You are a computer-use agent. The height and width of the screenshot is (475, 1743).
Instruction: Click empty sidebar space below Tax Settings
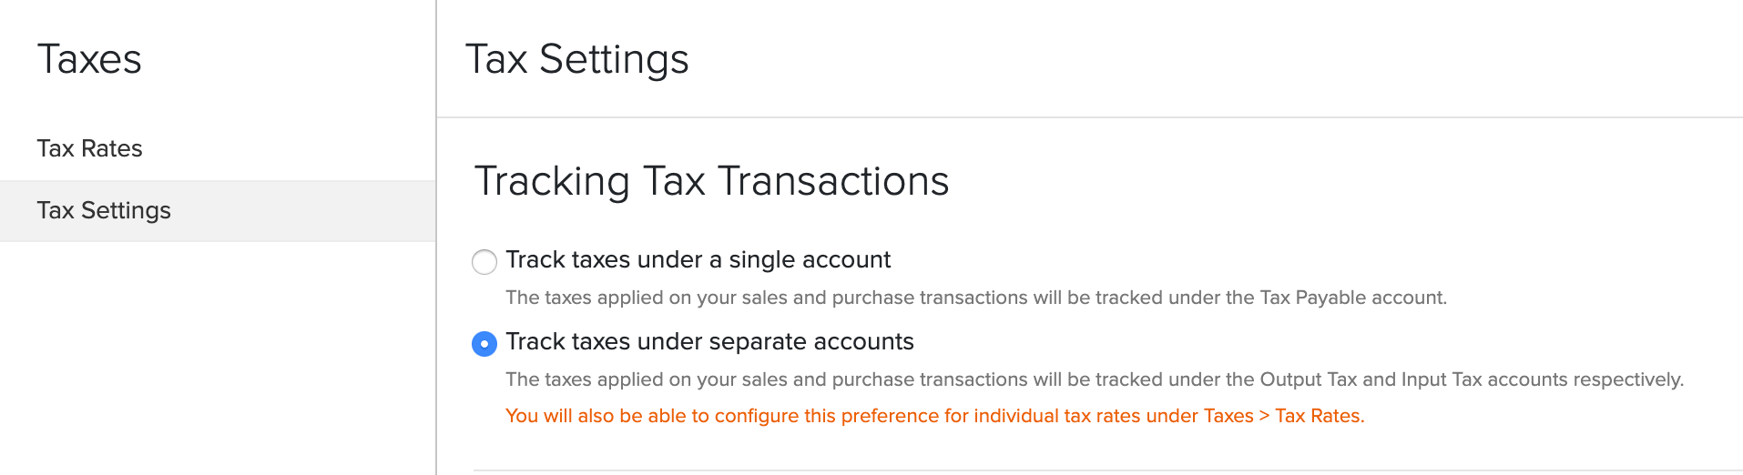tap(218, 364)
